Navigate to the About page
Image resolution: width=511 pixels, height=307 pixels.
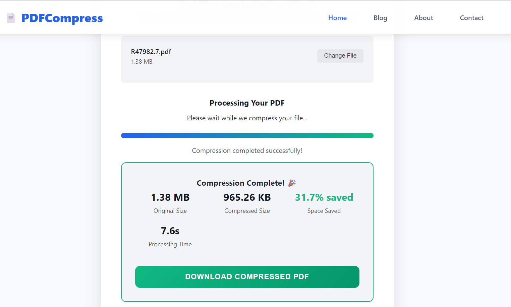coord(423,18)
